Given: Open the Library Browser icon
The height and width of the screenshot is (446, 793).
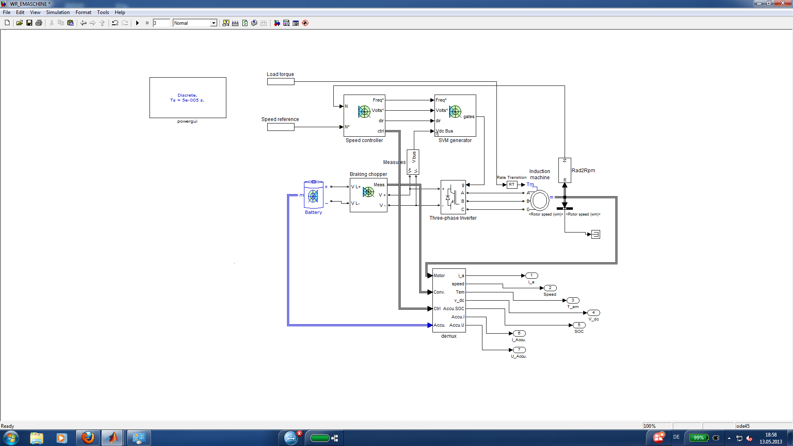Looking at the screenshot, I should pos(277,23).
